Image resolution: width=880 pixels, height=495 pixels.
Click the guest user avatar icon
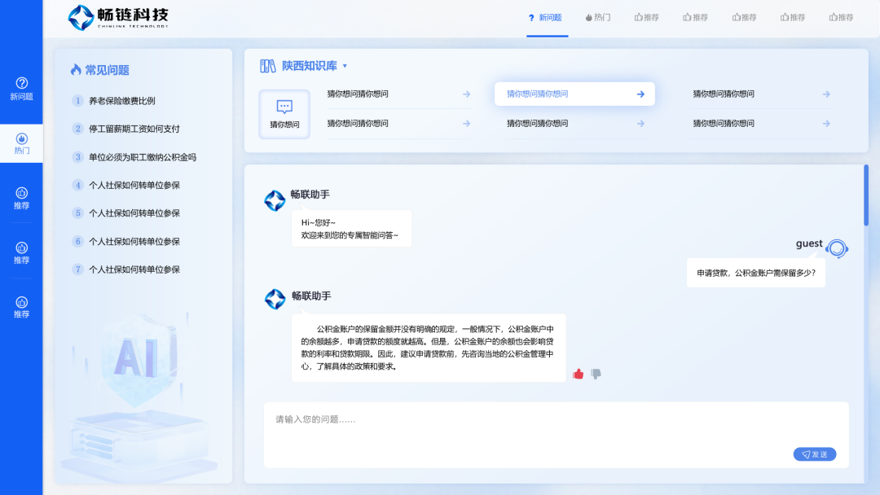tap(838, 247)
